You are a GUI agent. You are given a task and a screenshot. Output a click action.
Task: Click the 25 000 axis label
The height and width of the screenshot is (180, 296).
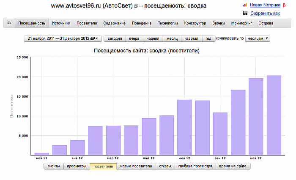click(22, 57)
